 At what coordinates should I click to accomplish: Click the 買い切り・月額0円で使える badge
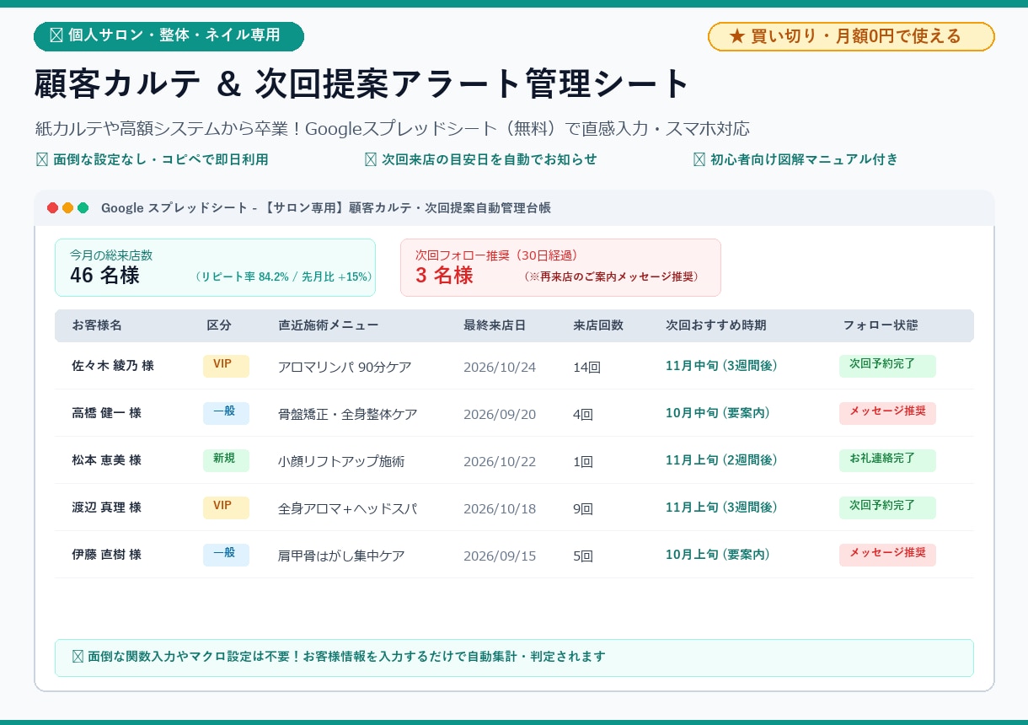[x=851, y=36]
